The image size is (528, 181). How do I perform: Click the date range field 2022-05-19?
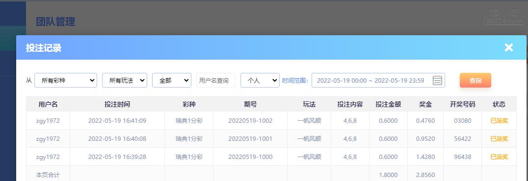pyautogui.click(x=378, y=80)
